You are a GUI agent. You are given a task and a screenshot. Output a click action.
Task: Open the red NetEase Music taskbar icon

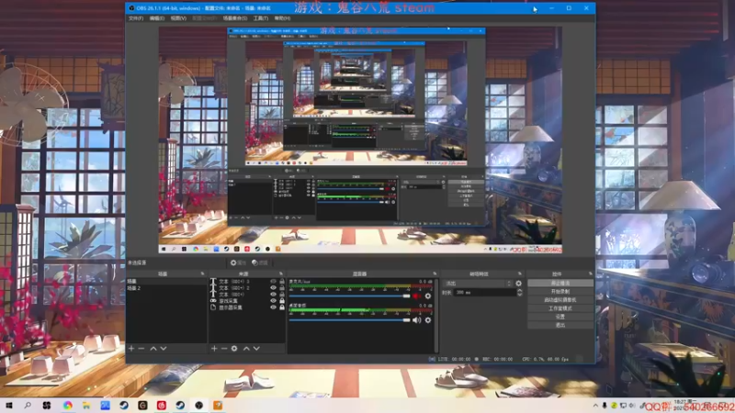[x=162, y=405]
